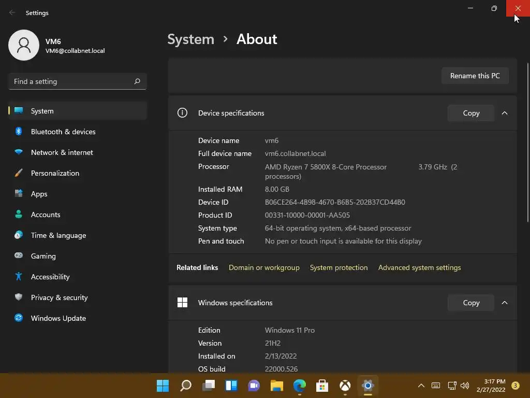Focus the Find a setting search box
The image size is (530, 398).
(78, 81)
